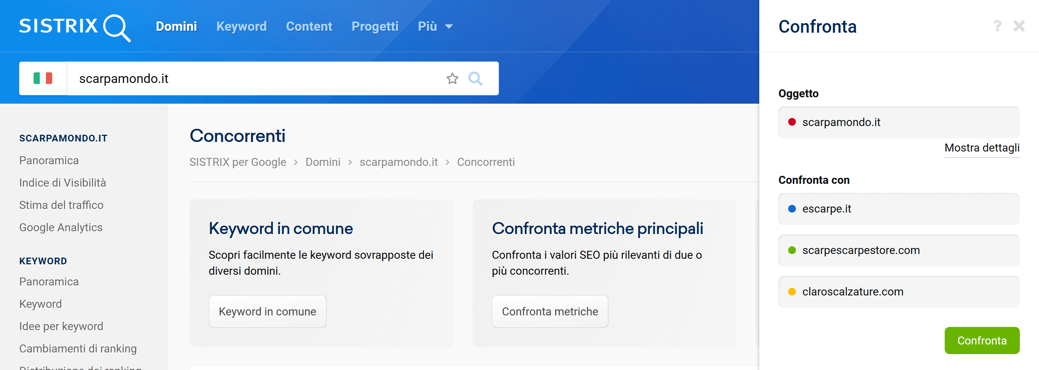The width and height of the screenshot is (1039, 370).
Task: Click the green Confronta button
Action: (x=982, y=340)
